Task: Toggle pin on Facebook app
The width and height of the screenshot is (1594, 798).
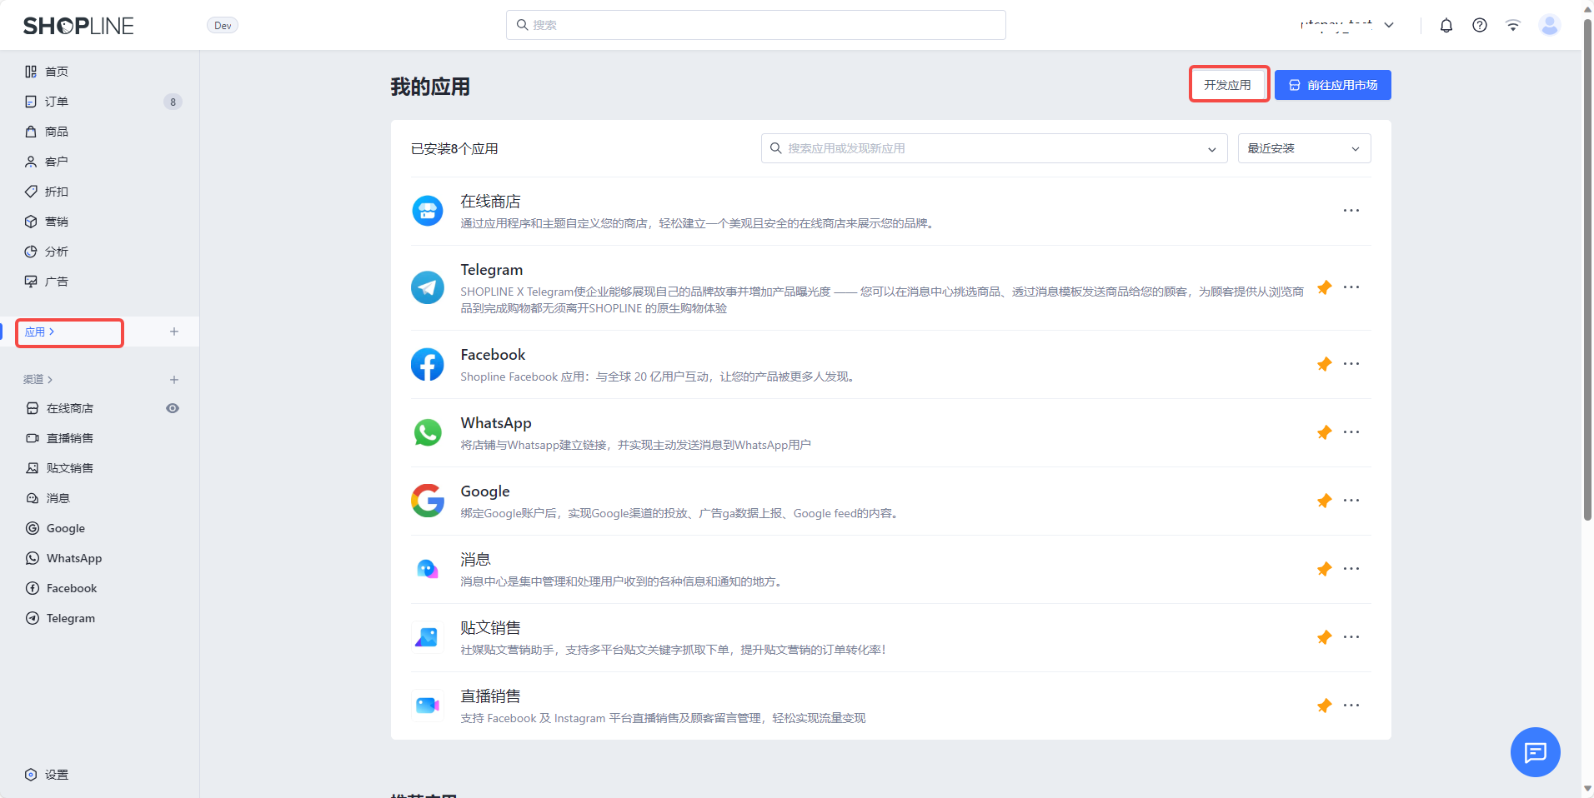Action: pyautogui.click(x=1324, y=365)
